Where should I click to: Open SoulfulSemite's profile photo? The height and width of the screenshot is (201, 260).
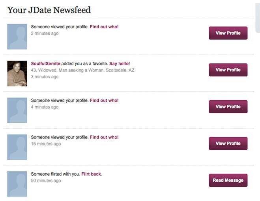pyautogui.click(x=17, y=74)
